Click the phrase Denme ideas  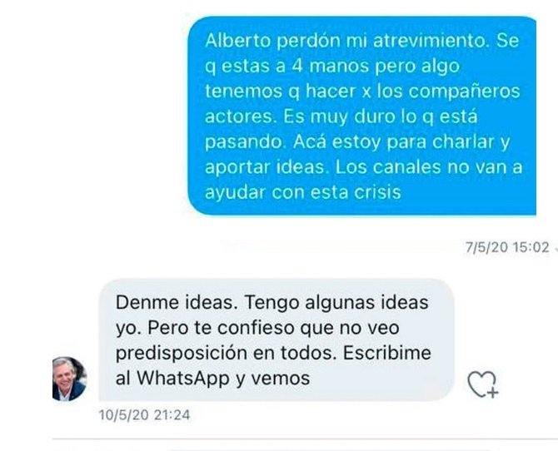(177, 303)
